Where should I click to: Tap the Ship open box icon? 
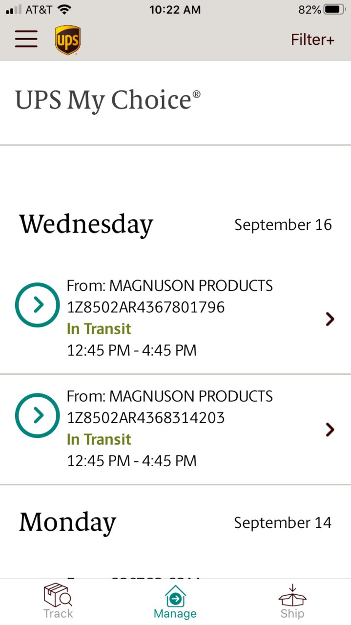[292, 595]
